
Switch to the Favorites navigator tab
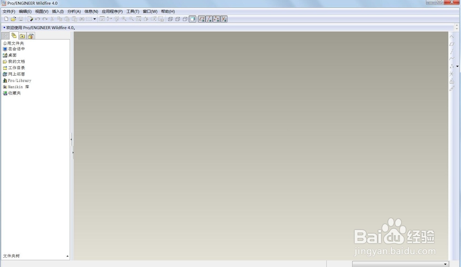click(x=22, y=36)
